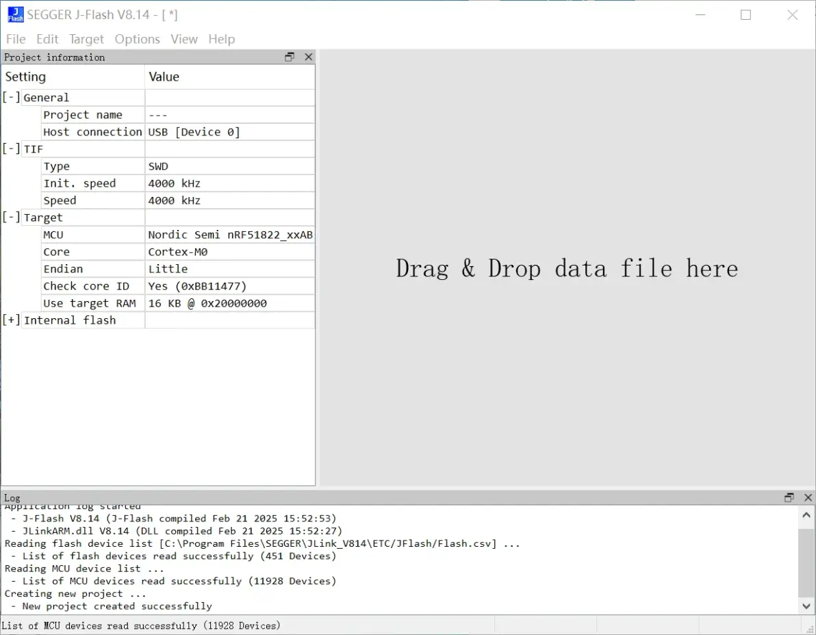Collapse the Target section
This screenshot has width=816, height=635.
12,217
